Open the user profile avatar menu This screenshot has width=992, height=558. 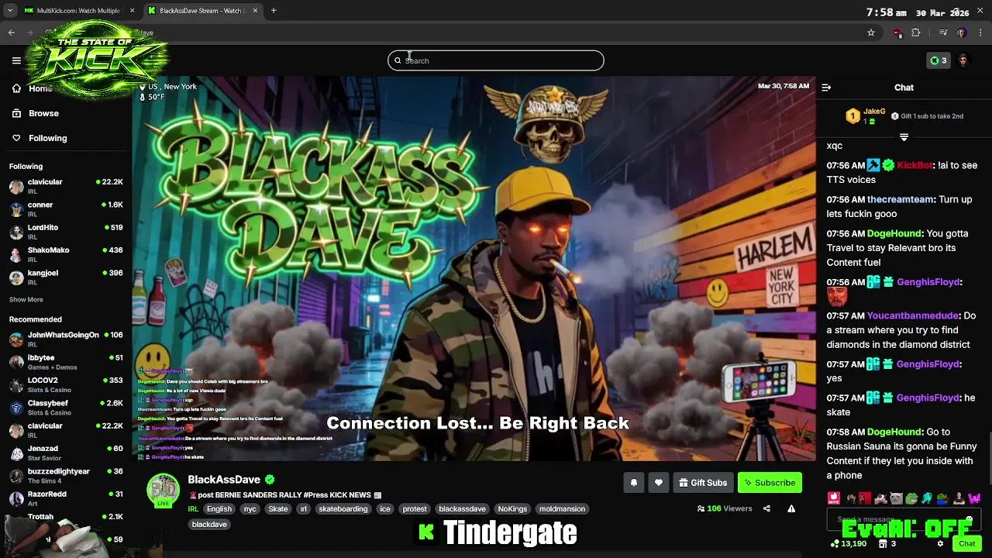click(x=963, y=60)
